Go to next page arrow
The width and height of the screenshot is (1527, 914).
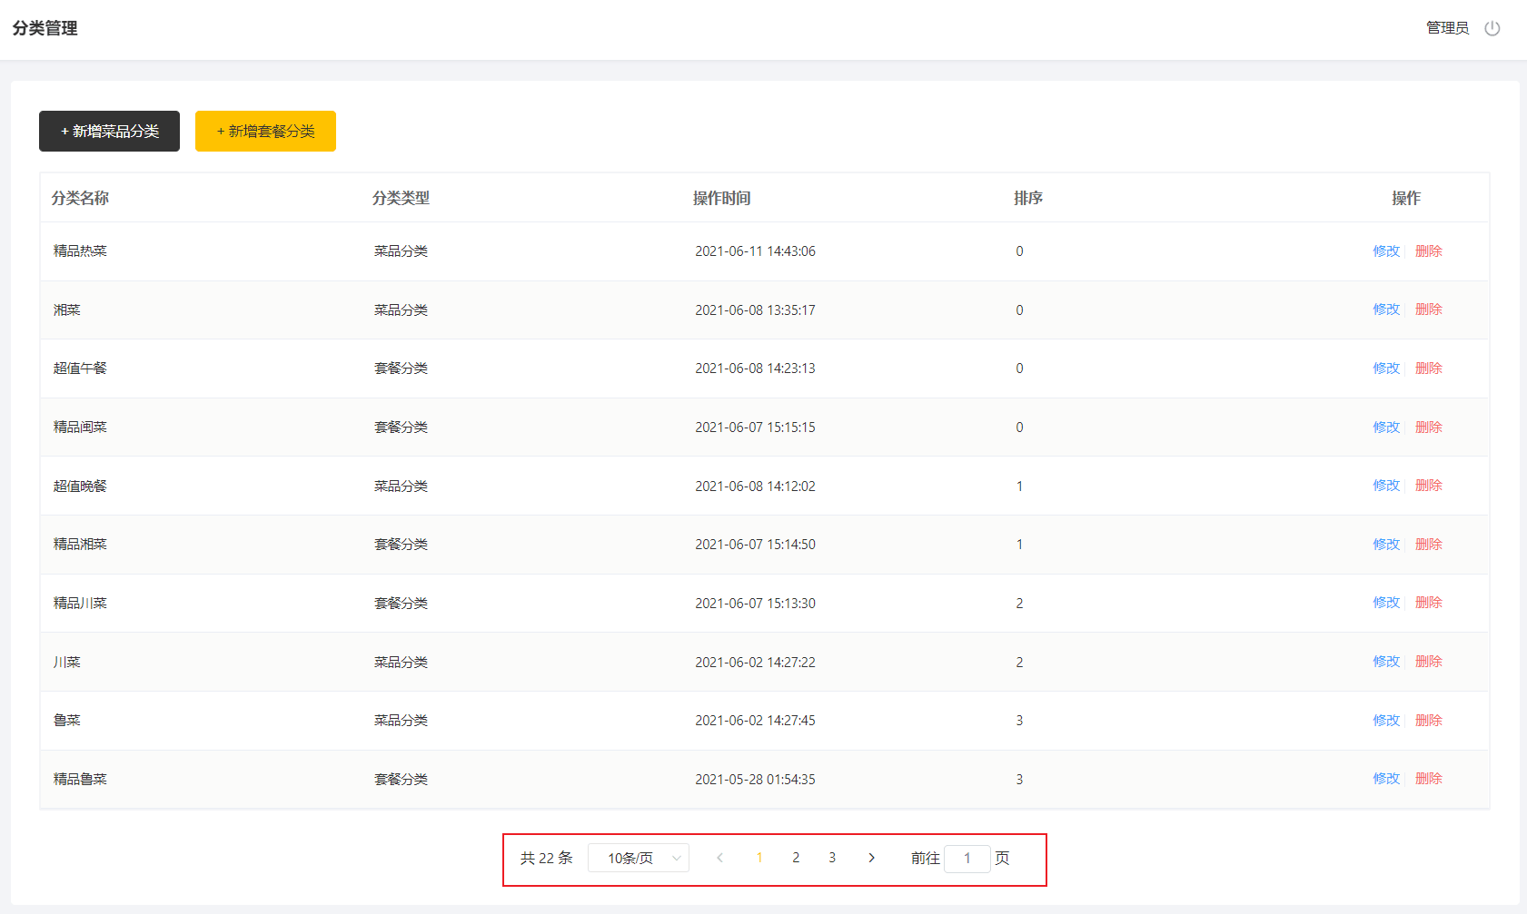[871, 858]
